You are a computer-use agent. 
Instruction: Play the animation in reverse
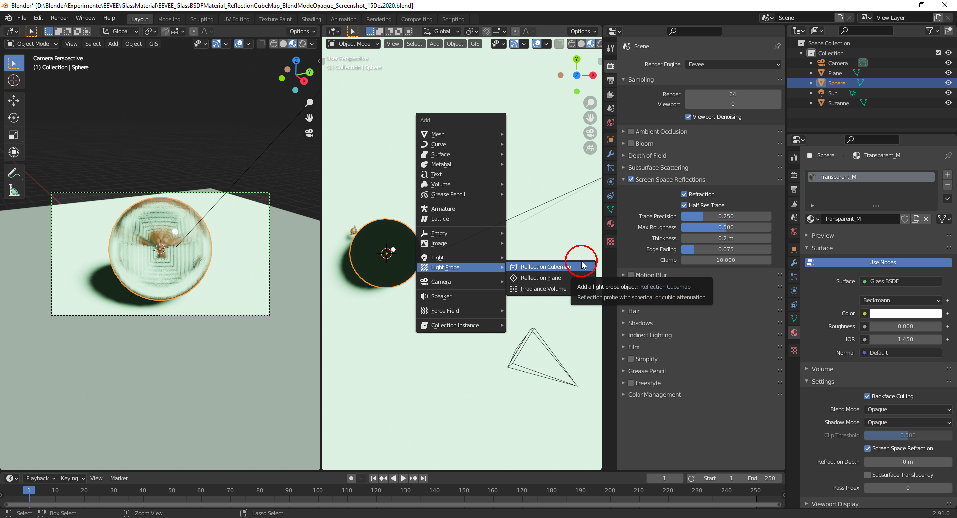(x=393, y=478)
